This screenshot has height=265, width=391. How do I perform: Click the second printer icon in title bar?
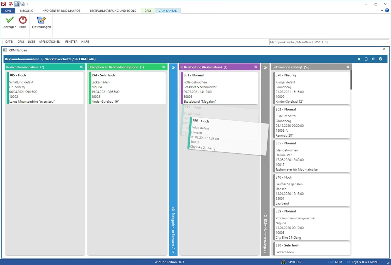(x=22, y=4)
